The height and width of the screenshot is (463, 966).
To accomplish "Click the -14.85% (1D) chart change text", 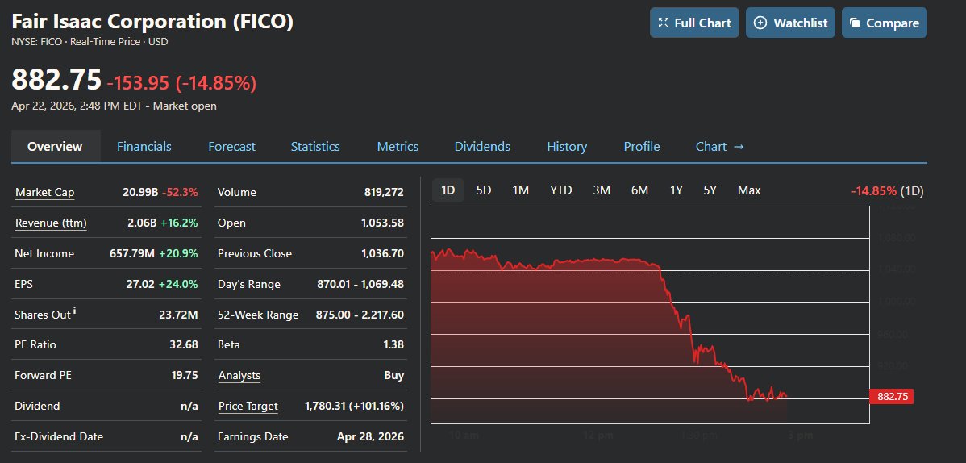I will [x=887, y=191].
